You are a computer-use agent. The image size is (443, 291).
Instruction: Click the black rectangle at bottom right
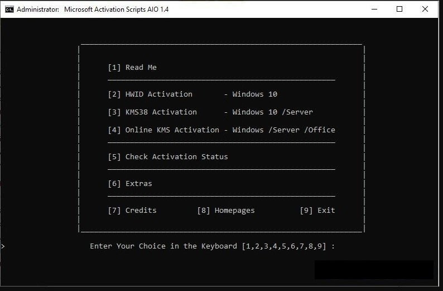coord(374,270)
